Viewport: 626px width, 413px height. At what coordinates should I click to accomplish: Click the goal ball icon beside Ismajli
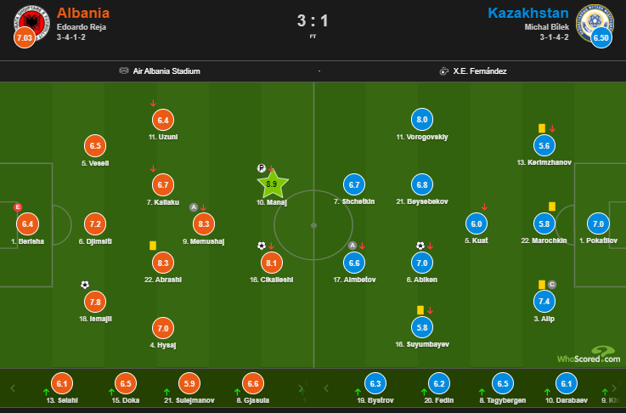point(84,285)
